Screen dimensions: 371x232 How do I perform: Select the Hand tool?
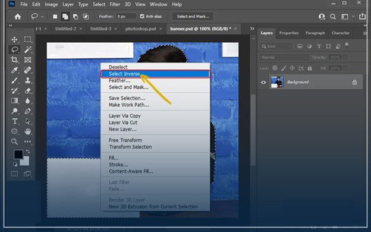[27, 131]
